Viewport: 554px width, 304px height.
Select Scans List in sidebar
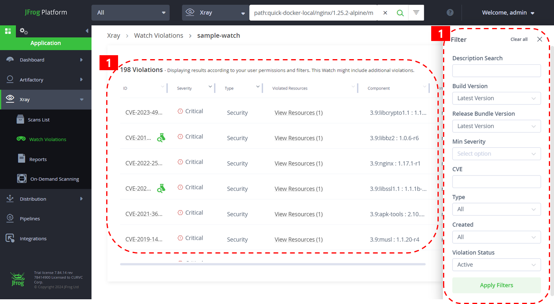click(x=39, y=119)
